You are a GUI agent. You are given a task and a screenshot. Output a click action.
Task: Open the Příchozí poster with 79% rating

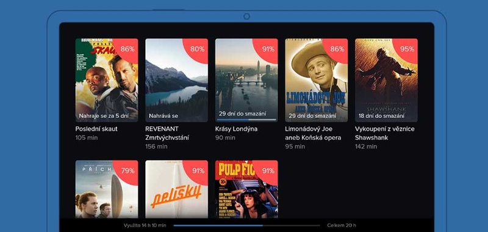(107, 189)
